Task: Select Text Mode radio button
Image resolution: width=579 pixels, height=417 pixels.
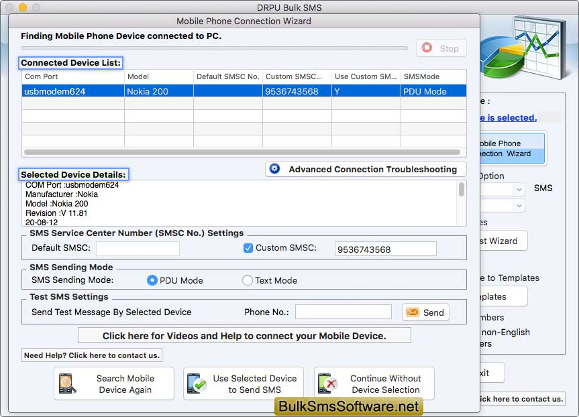Action: (248, 280)
